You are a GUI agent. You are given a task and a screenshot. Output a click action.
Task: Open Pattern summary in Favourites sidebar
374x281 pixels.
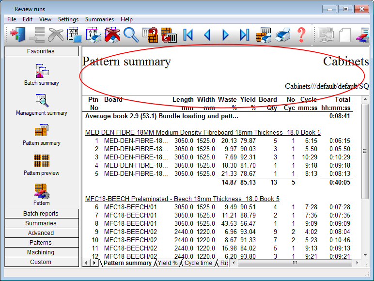(x=42, y=135)
